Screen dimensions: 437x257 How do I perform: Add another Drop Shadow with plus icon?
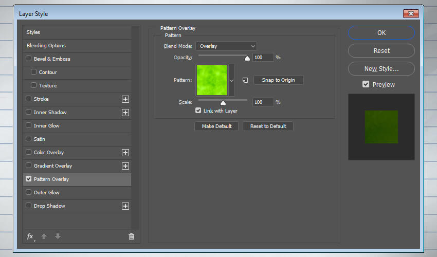coord(125,206)
